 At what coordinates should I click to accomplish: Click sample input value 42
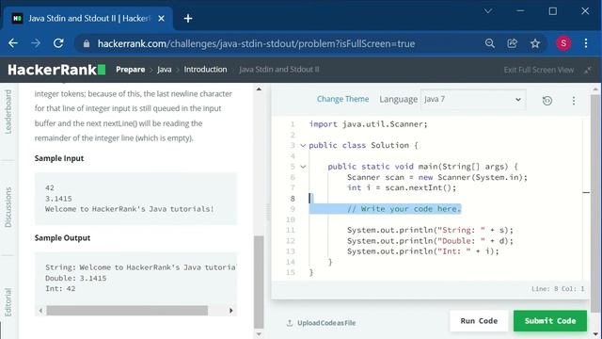50,188
